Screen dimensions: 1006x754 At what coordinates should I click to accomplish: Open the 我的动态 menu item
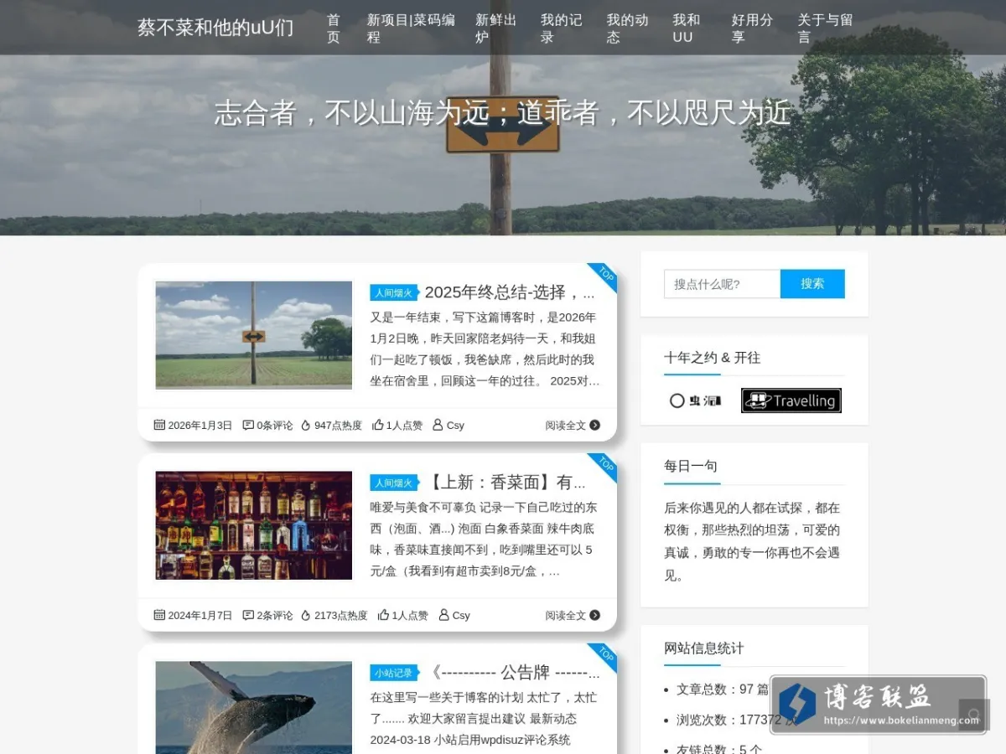(628, 28)
